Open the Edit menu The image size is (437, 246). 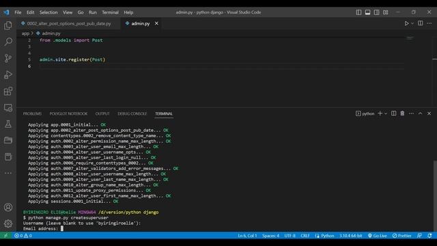[30, 12]
